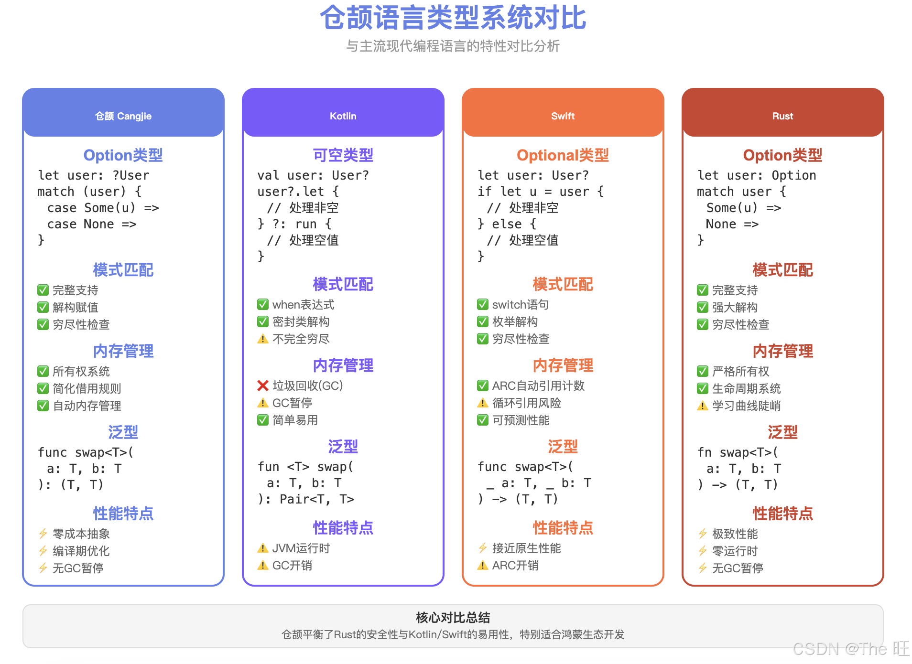
Task: Click the code line 'match (user) {'
Action: click(90, 192)
